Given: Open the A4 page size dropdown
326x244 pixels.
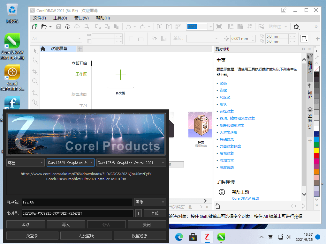Looking at the screenshot, I should (57, 38).
